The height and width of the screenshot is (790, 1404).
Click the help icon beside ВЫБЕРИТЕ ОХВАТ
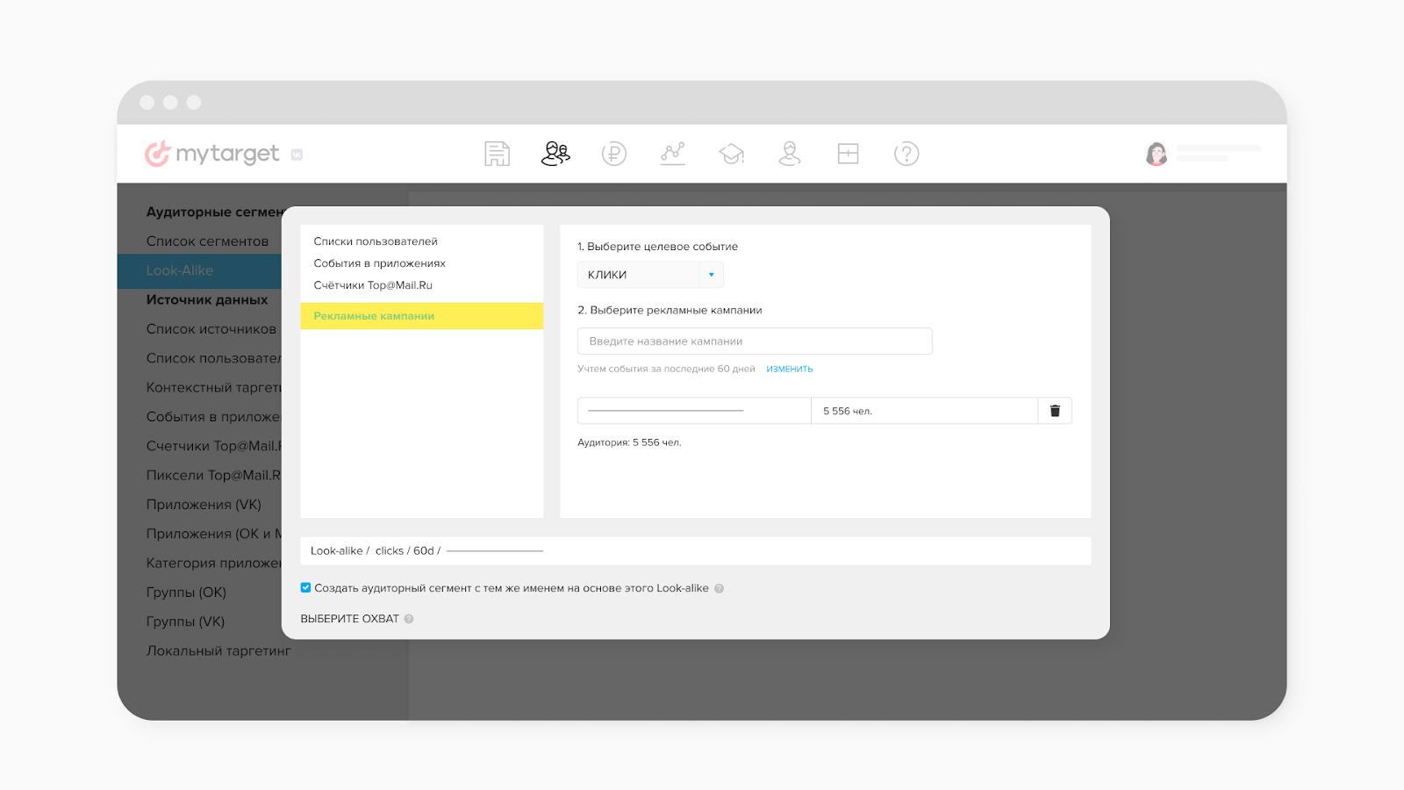point(409,619)
